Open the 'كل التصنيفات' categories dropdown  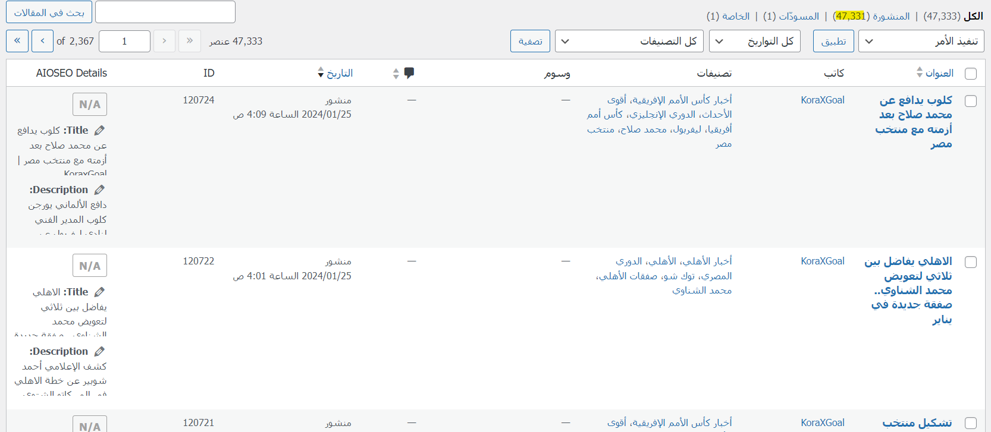click(629, 42)
